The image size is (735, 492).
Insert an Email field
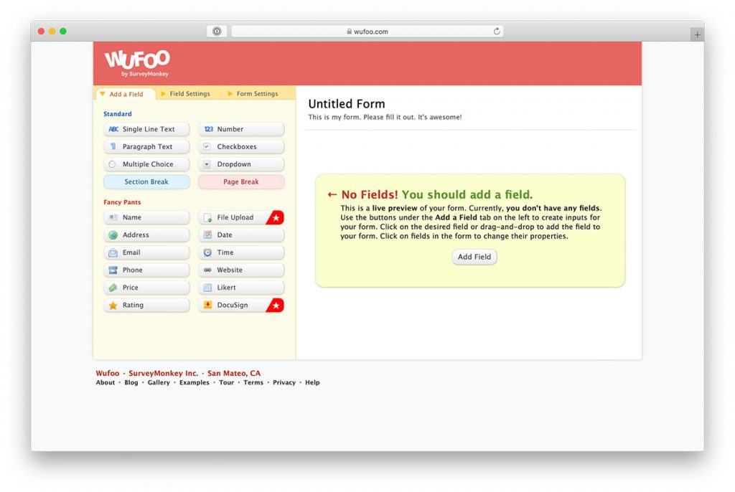(146, 252)
